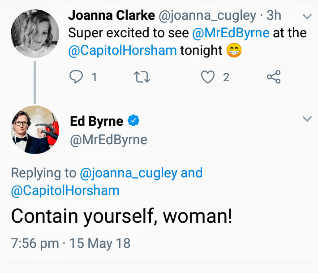The height and width of the screenshot is (273, 318).
Task: Click Ed Byrne's blue verified badge
Action: [x=133, y=120]
